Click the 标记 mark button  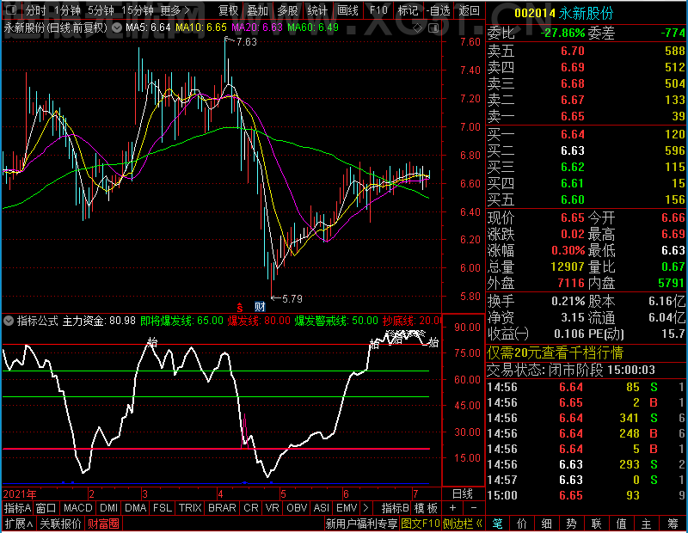(x=408, y=10)
